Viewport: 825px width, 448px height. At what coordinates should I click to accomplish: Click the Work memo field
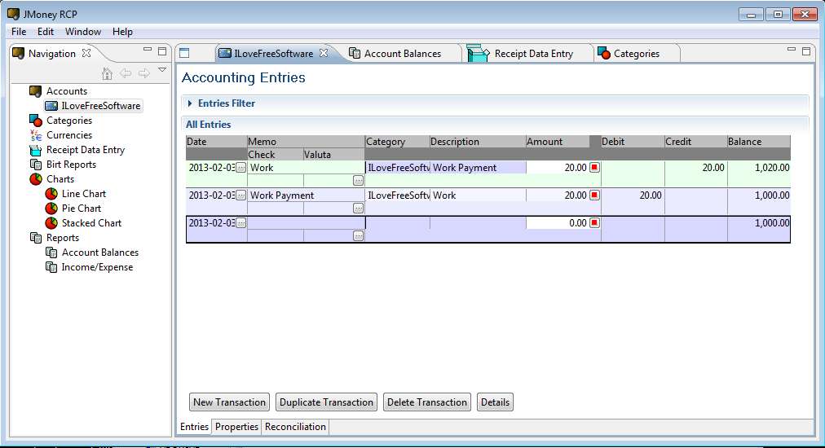[307, 168]
